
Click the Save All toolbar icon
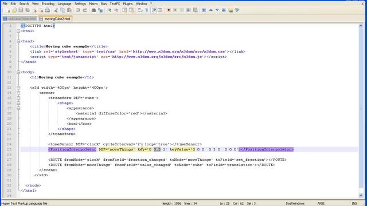coord(28,10)
